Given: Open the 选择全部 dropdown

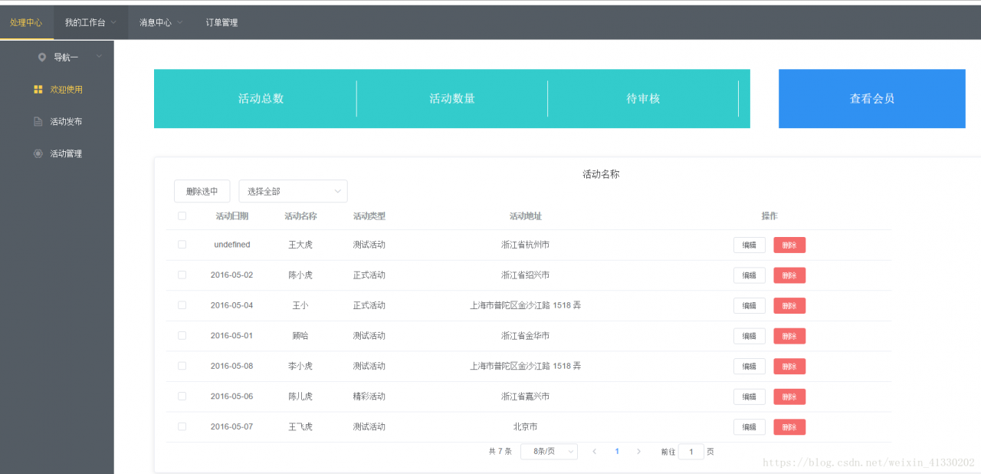Looking at the screenshot, I should 293,191.
